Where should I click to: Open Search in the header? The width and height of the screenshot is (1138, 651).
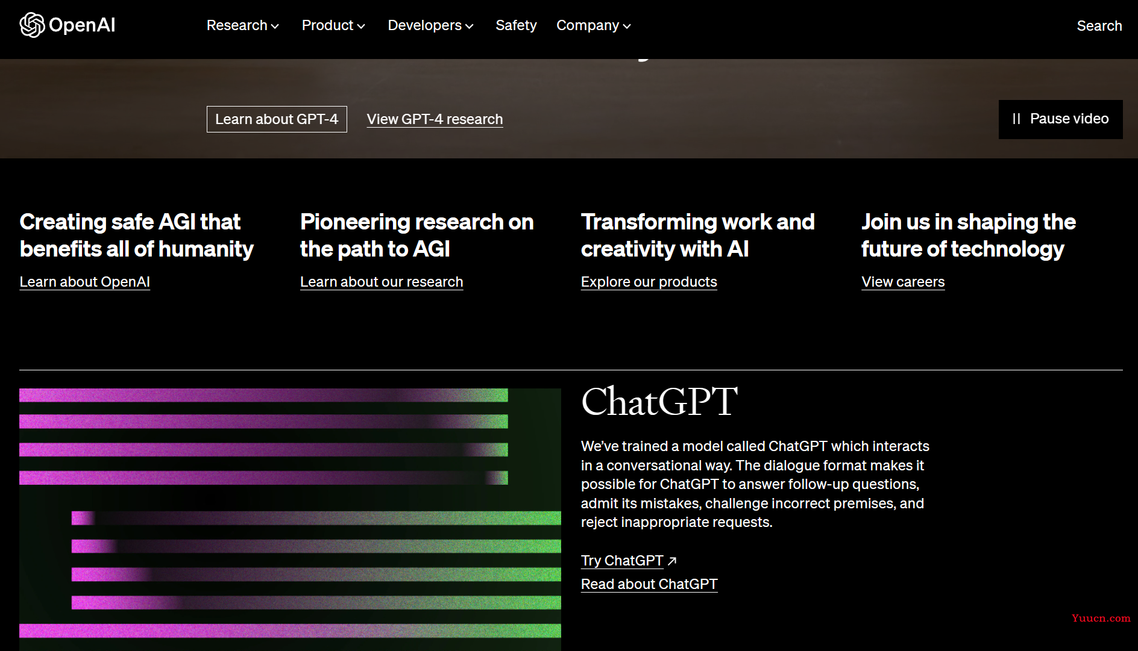(1099, 26)
